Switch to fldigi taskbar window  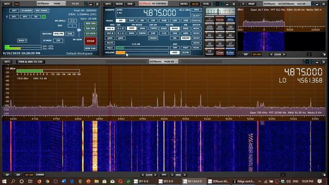point(244,181)
